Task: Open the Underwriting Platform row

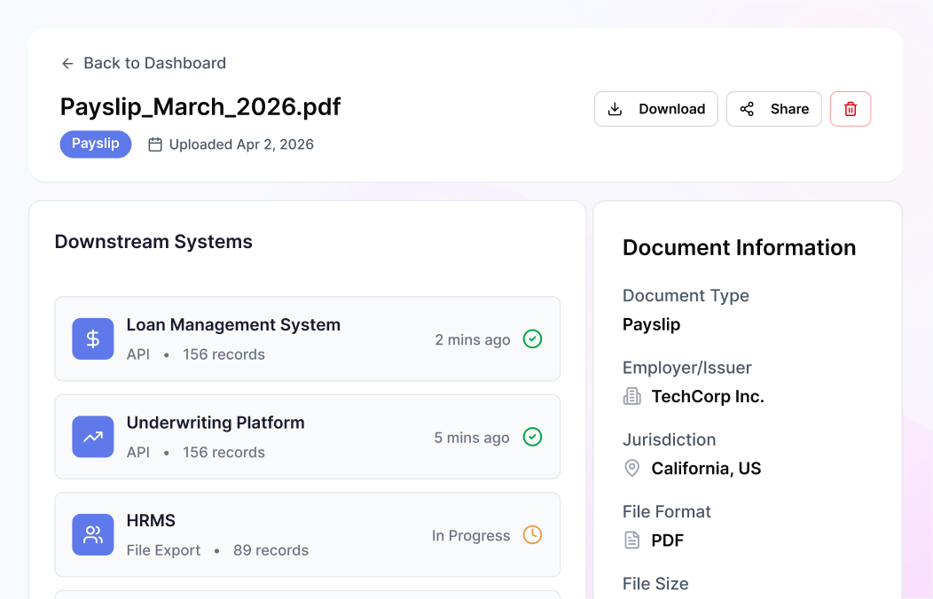Action: (308, 437)
